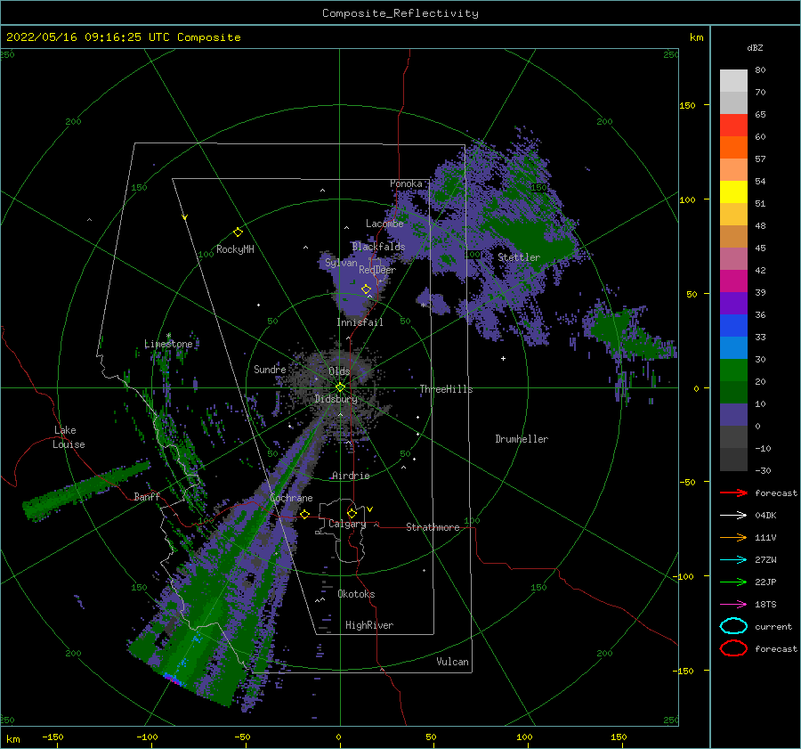Click the km unit label at bottom left
This screenshot has height=749, width=801.
tap(13, 739)
